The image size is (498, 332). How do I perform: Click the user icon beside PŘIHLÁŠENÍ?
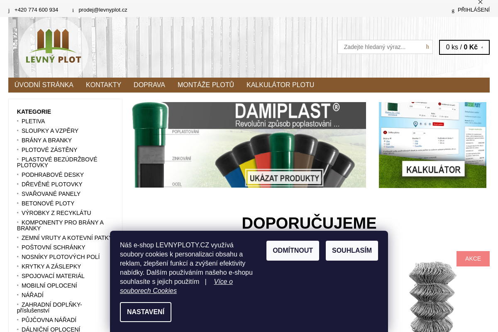pos(453,10)
